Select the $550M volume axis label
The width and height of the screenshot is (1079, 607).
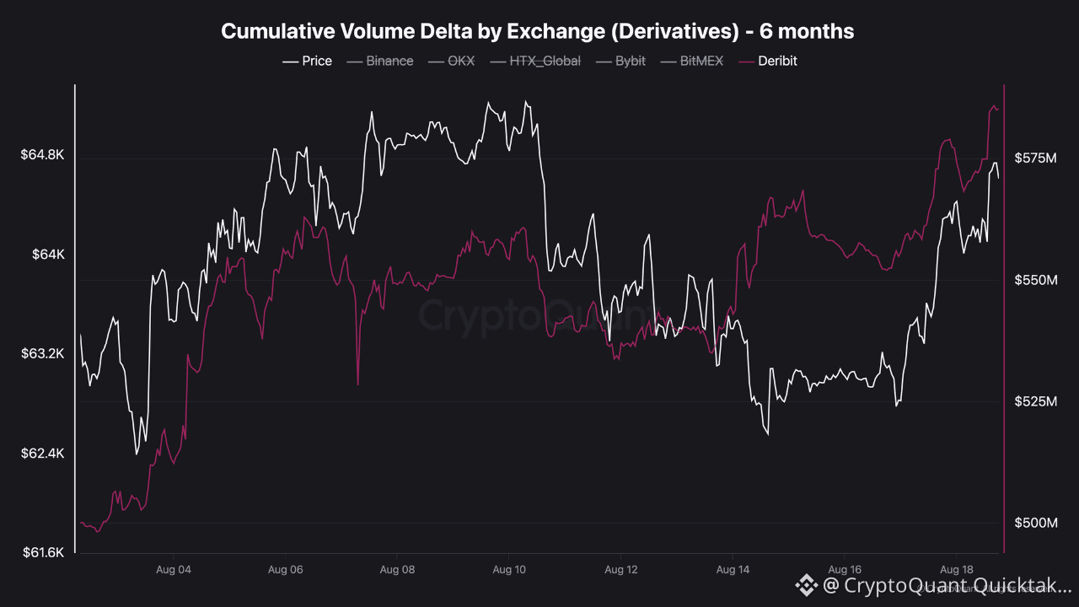[x=1036, y=279]
